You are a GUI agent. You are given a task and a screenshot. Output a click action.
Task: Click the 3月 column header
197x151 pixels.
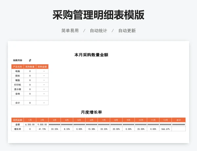pos(55,120)
